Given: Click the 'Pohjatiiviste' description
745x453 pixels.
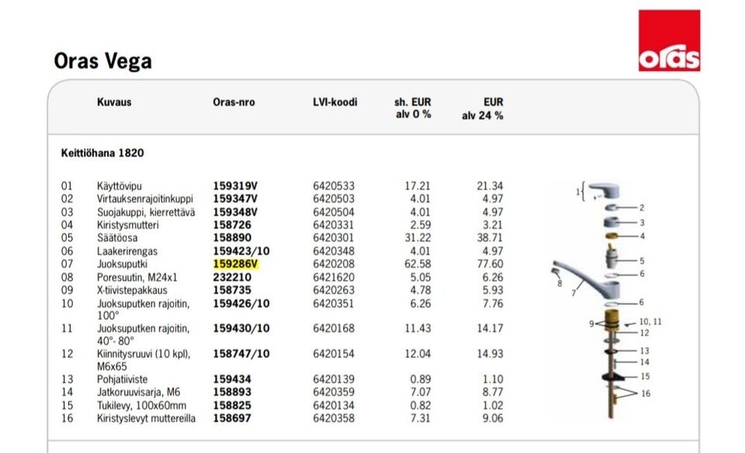Looking at the screenshot, I should click(x=122, y=379).
